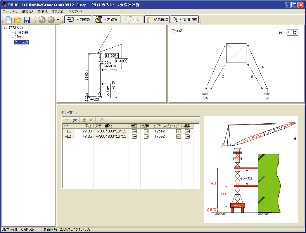Screen dimensions: 306x233
Task: Open the Type2 dropdown for HL1
Action: 178,131
